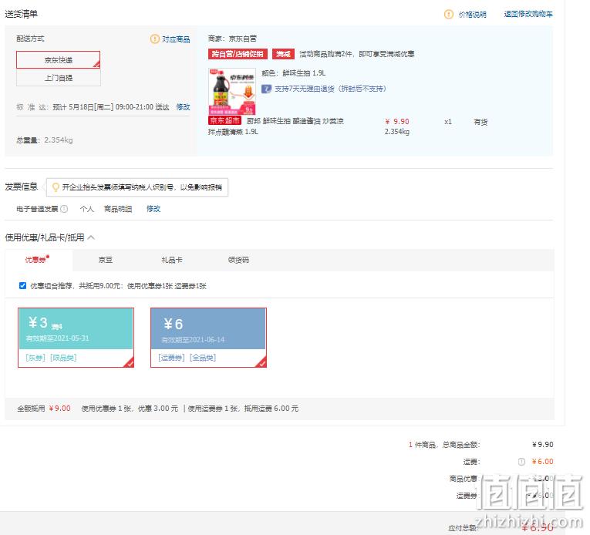
Task: Click the 总重量 2.354kg text
Action: point(45,140)
